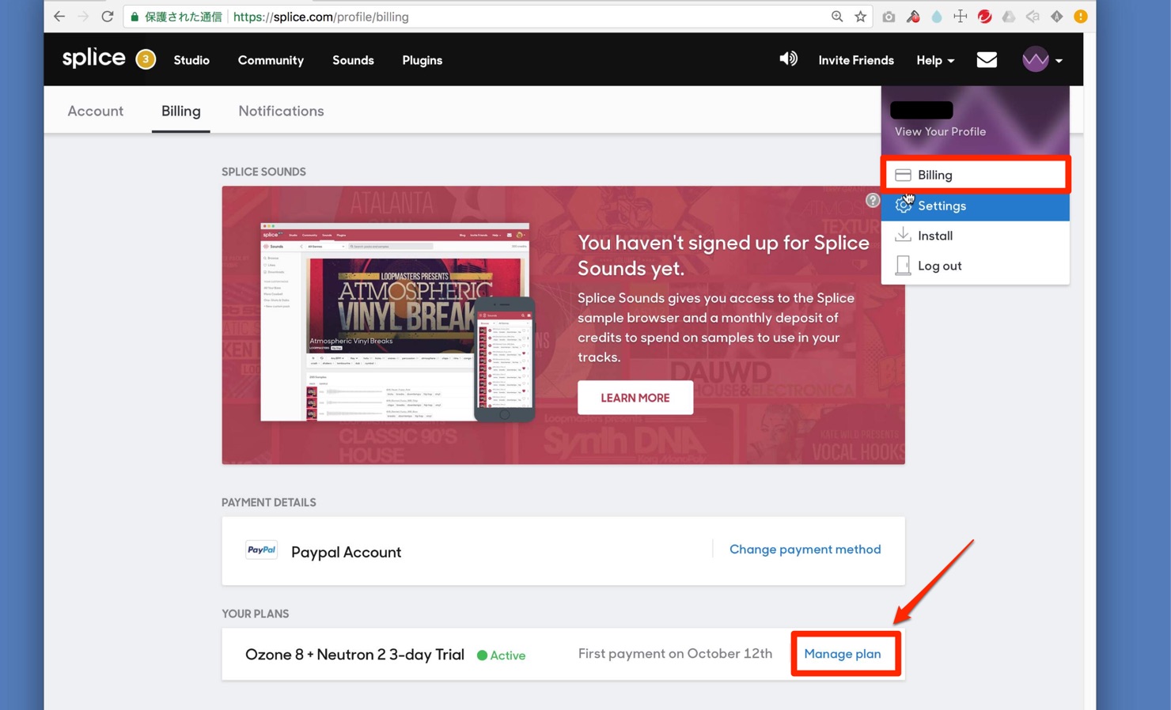Click the Splice logo
Screen dimensions: 1171x710
pos(93,58)
